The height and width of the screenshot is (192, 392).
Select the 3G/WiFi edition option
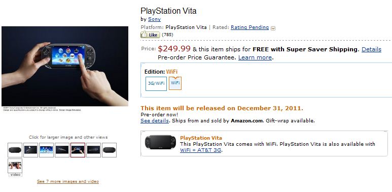[x=156, y=84]
